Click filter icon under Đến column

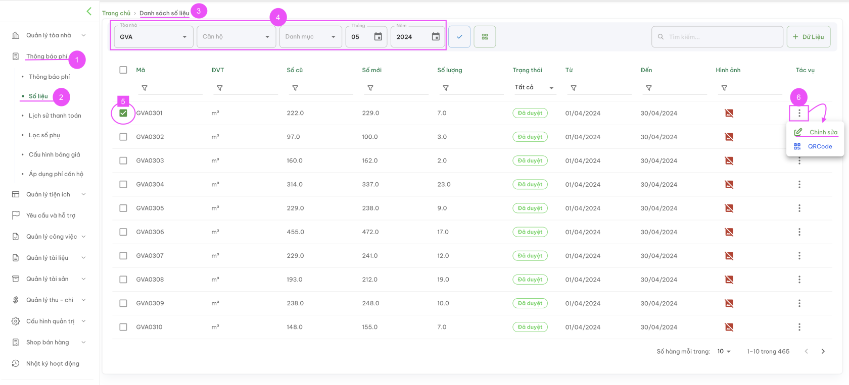click(x=649, y=88)
